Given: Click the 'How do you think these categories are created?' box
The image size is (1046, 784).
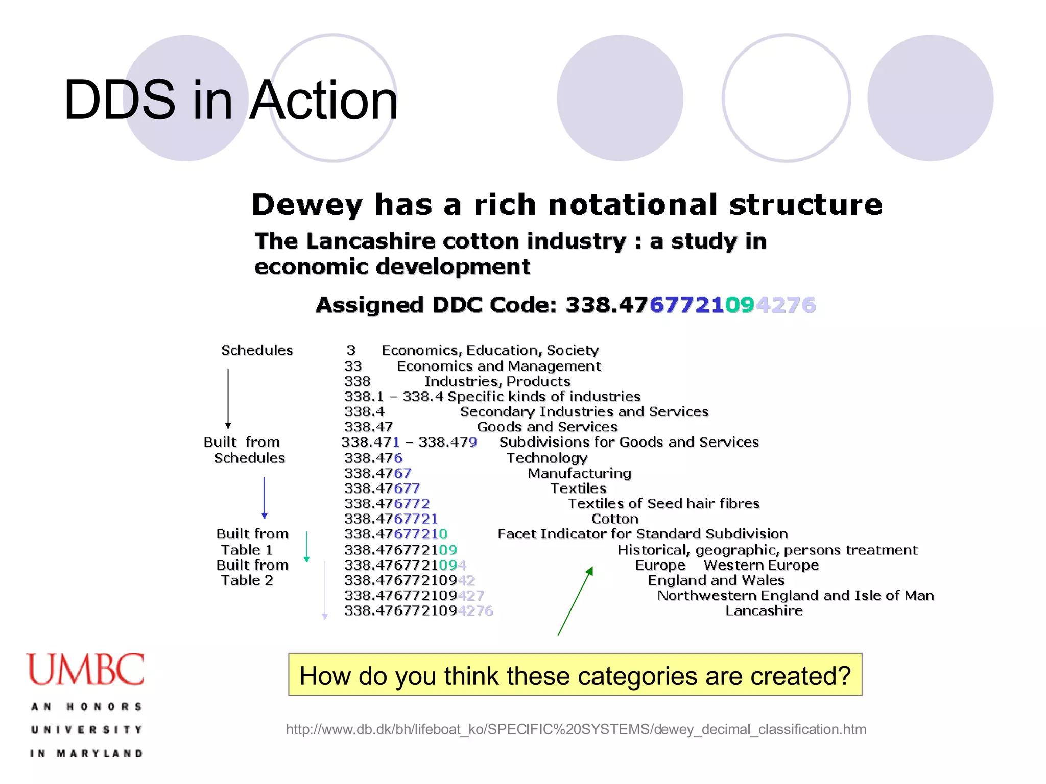Looking at the screenshot, I should point(575,674).
